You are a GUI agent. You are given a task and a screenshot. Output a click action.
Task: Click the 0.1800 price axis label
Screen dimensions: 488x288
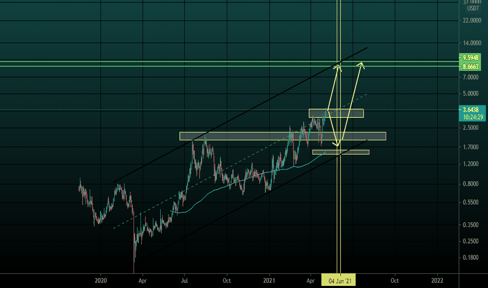(471, 258)
